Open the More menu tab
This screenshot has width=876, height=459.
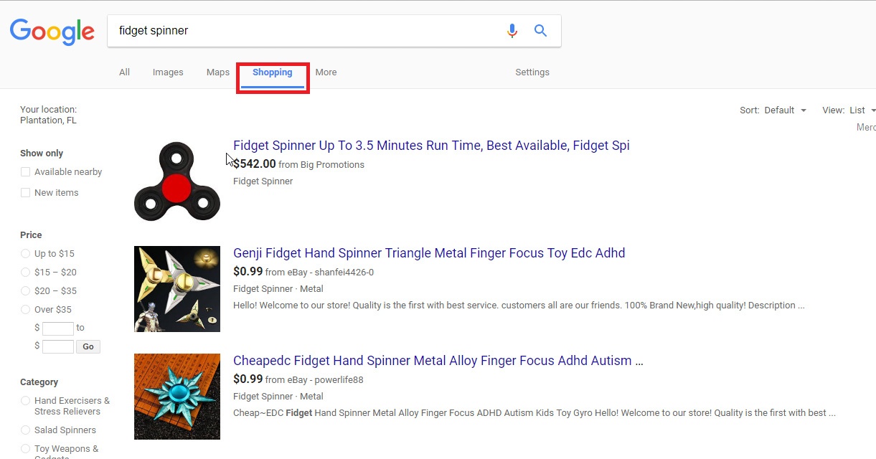(x=326, y=72)
